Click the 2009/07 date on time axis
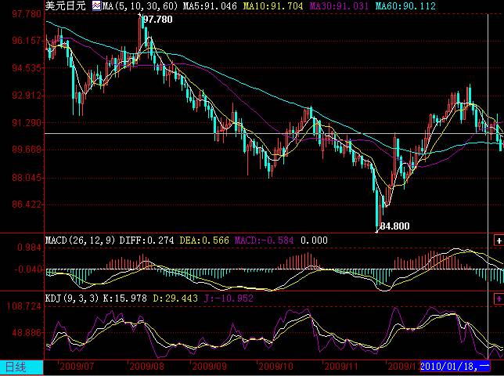 77,366
